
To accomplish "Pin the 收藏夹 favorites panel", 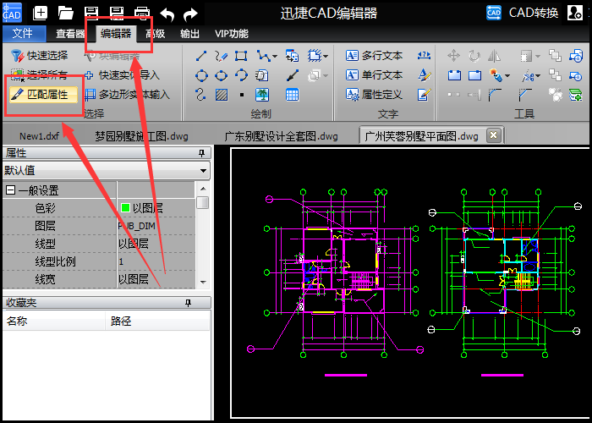I will point(189,303).
